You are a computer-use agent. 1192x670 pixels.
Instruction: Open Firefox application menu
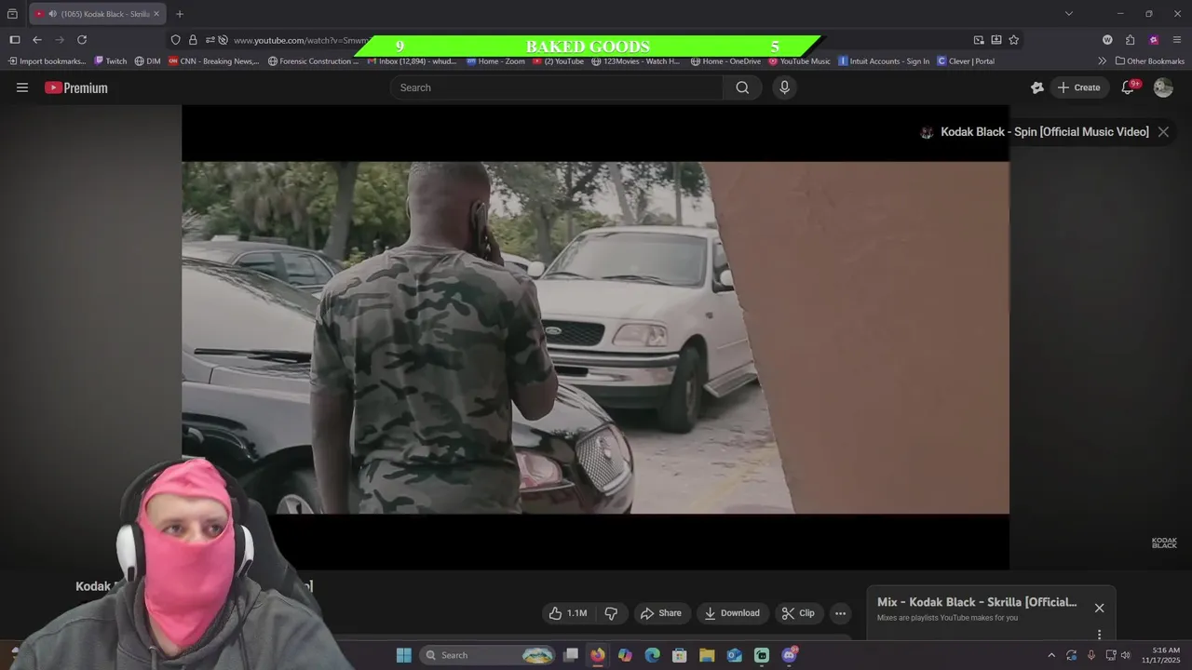click(1177, 40)
